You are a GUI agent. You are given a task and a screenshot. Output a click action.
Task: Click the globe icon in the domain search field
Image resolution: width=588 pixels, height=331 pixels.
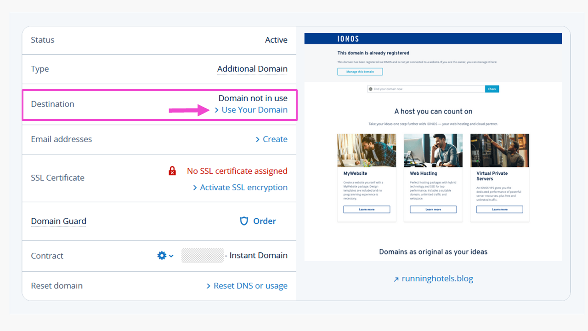371,89
